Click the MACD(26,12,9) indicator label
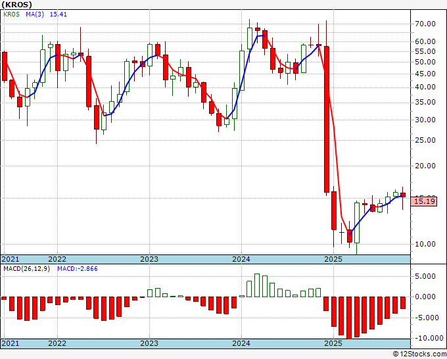This screenshot has height=359, width=447. 26,269
